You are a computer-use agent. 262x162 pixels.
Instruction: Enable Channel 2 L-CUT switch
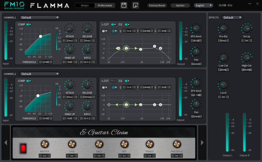tap(114, 81)
